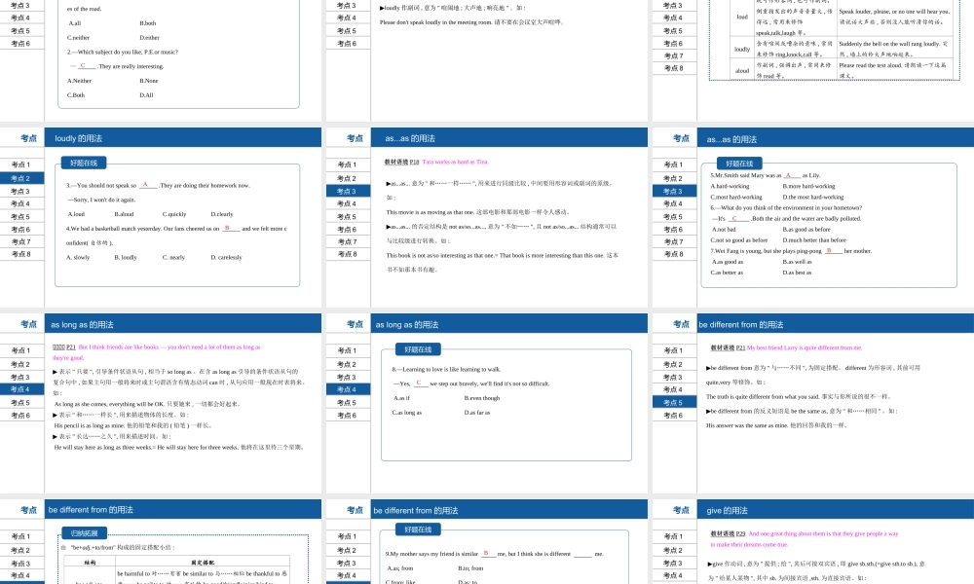Viewport: 974px width, 584px height.
Task: Open the give 的用法 slide thumbnail
Action: tap(813, 542)
